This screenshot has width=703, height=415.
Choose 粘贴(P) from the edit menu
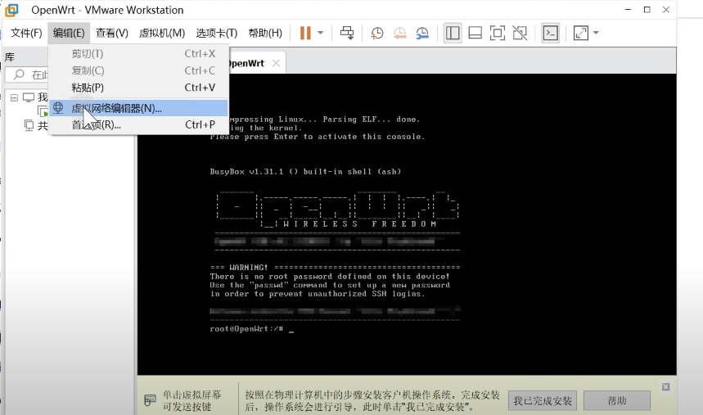coord(88,88)
